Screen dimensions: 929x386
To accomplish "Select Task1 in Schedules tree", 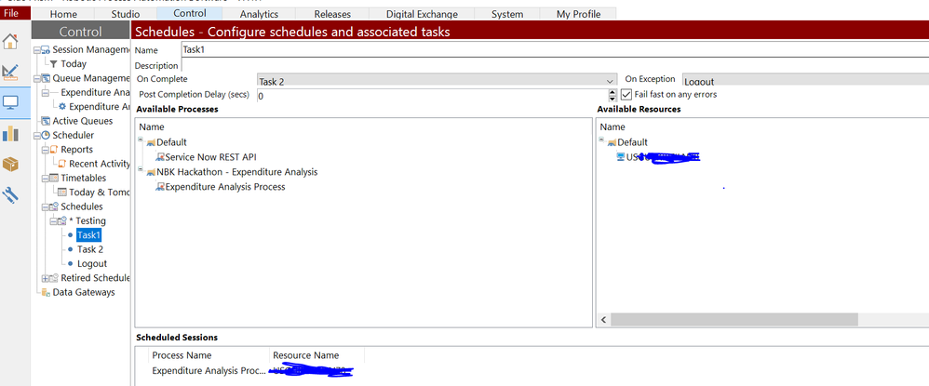I will point(88,235).
